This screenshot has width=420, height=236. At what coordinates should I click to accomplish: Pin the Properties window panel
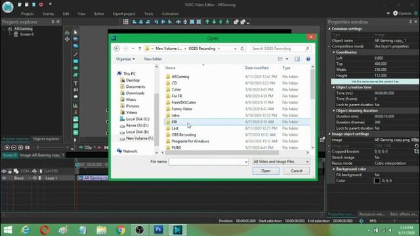410,22
